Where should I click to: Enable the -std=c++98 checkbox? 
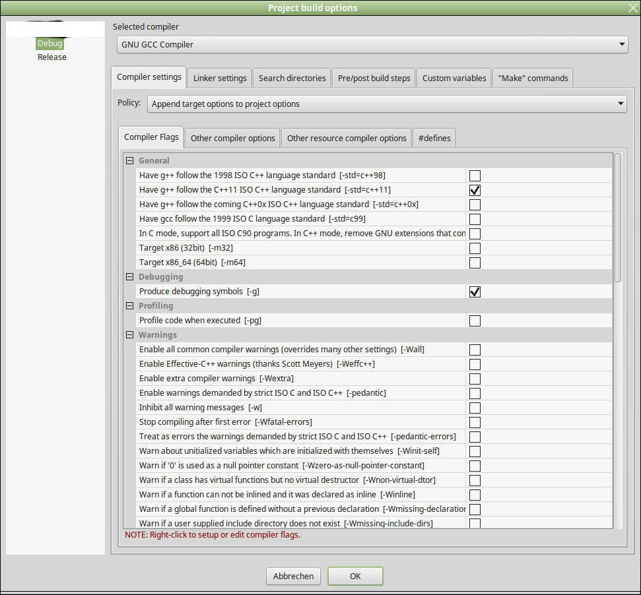[x=475, y=175]
